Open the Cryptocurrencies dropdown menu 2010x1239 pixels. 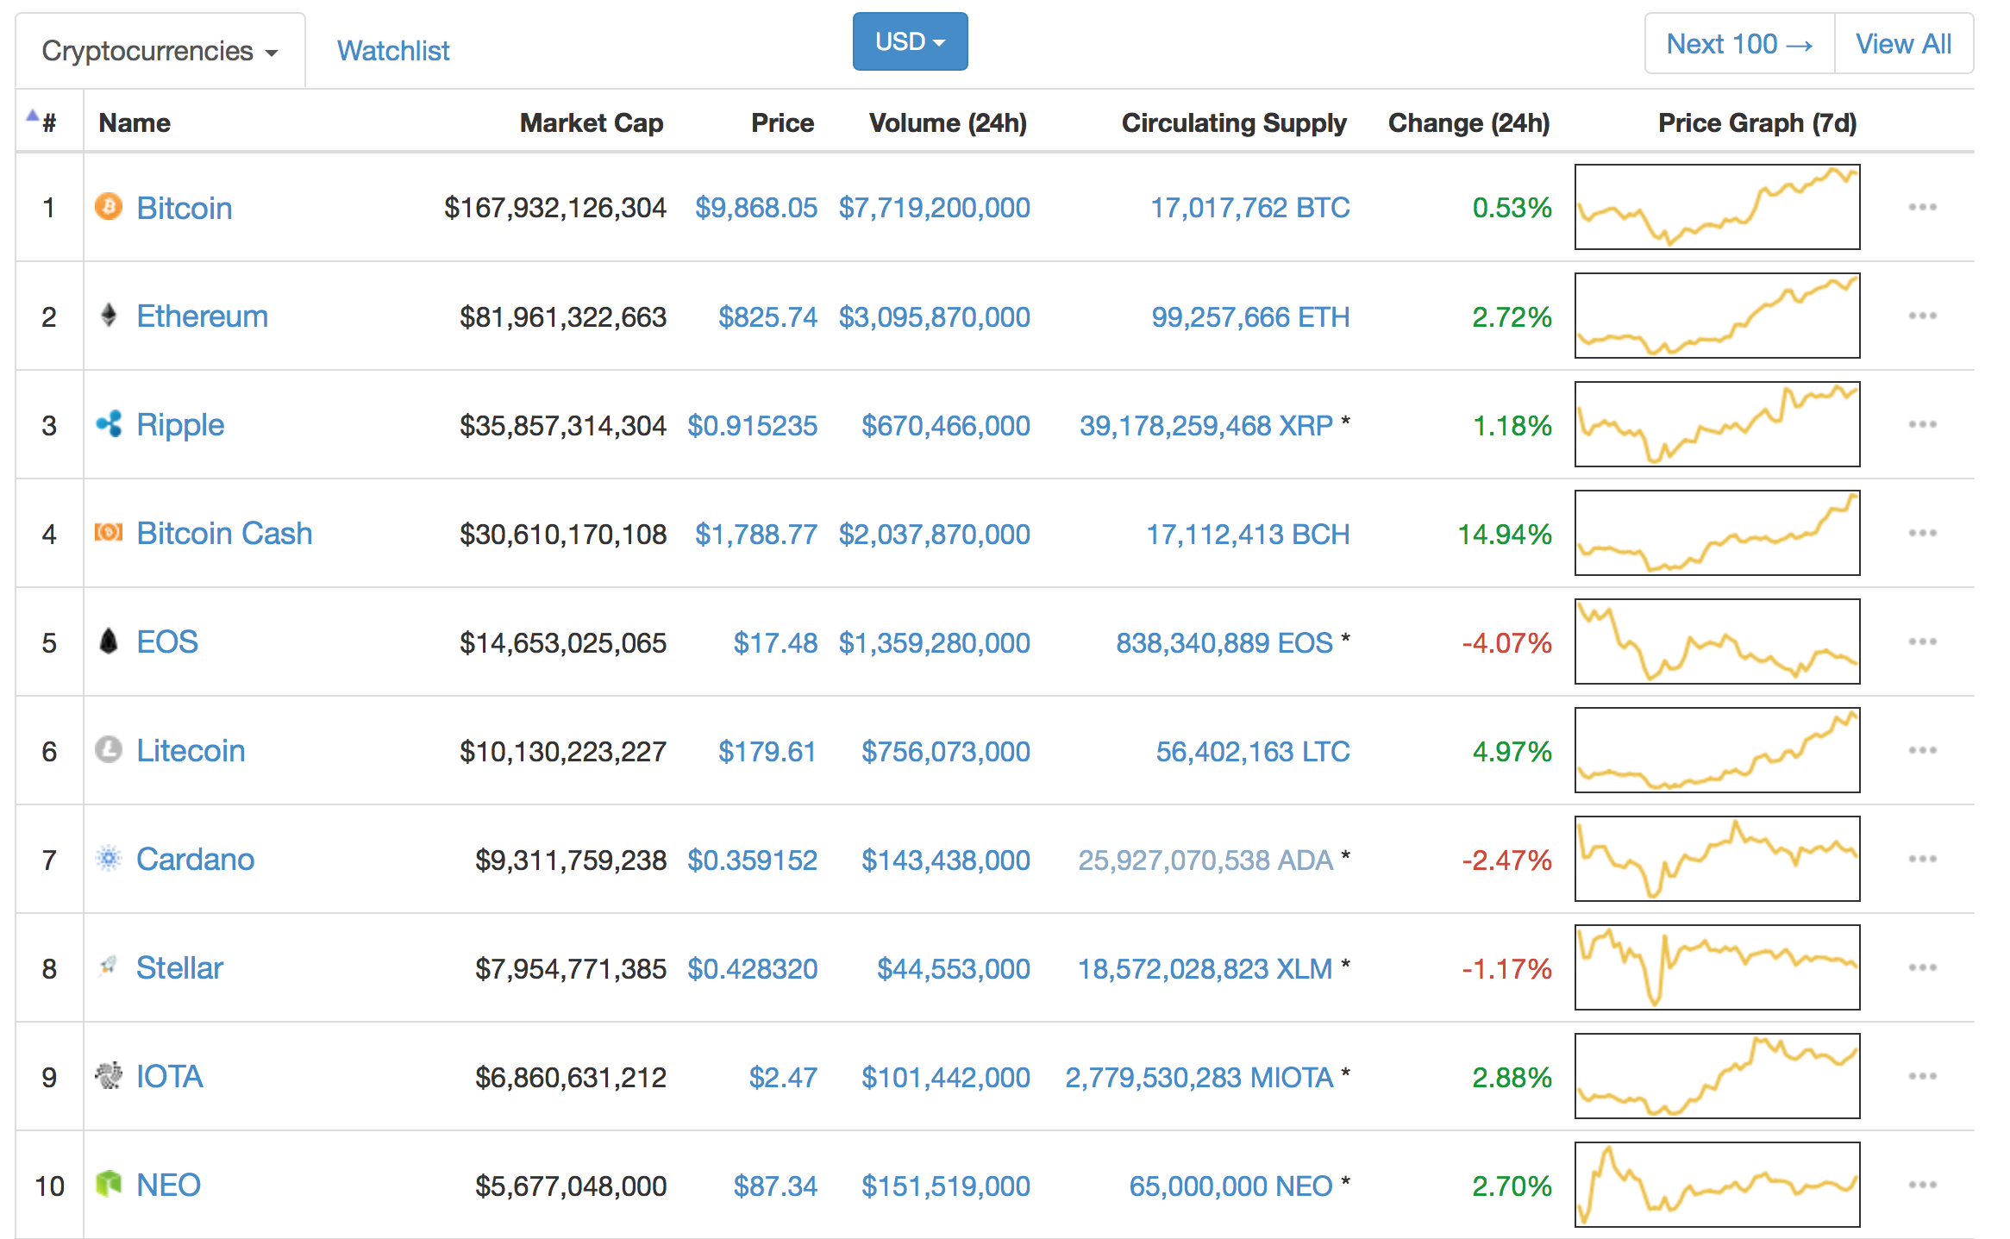tap(160, 51)
